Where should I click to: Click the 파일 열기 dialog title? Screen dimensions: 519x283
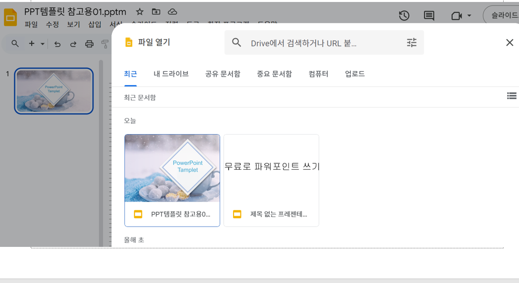154,43
